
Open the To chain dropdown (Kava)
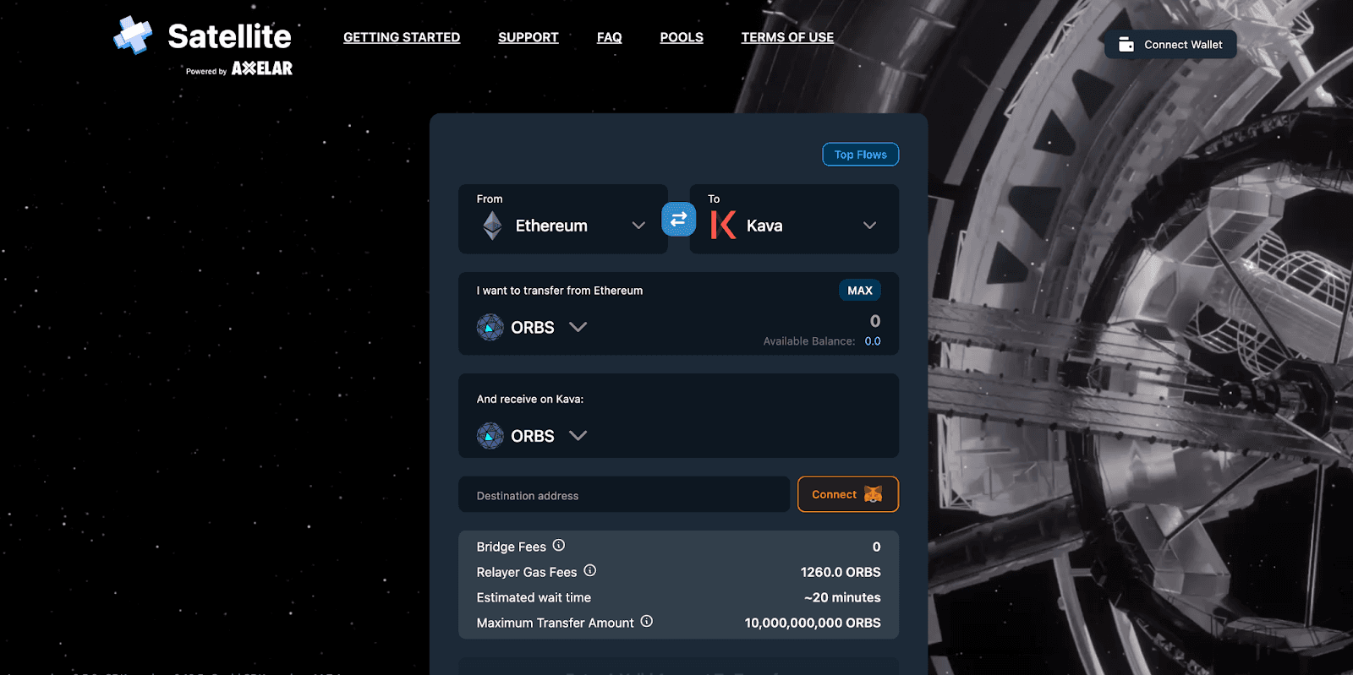[x=794, y=219]
